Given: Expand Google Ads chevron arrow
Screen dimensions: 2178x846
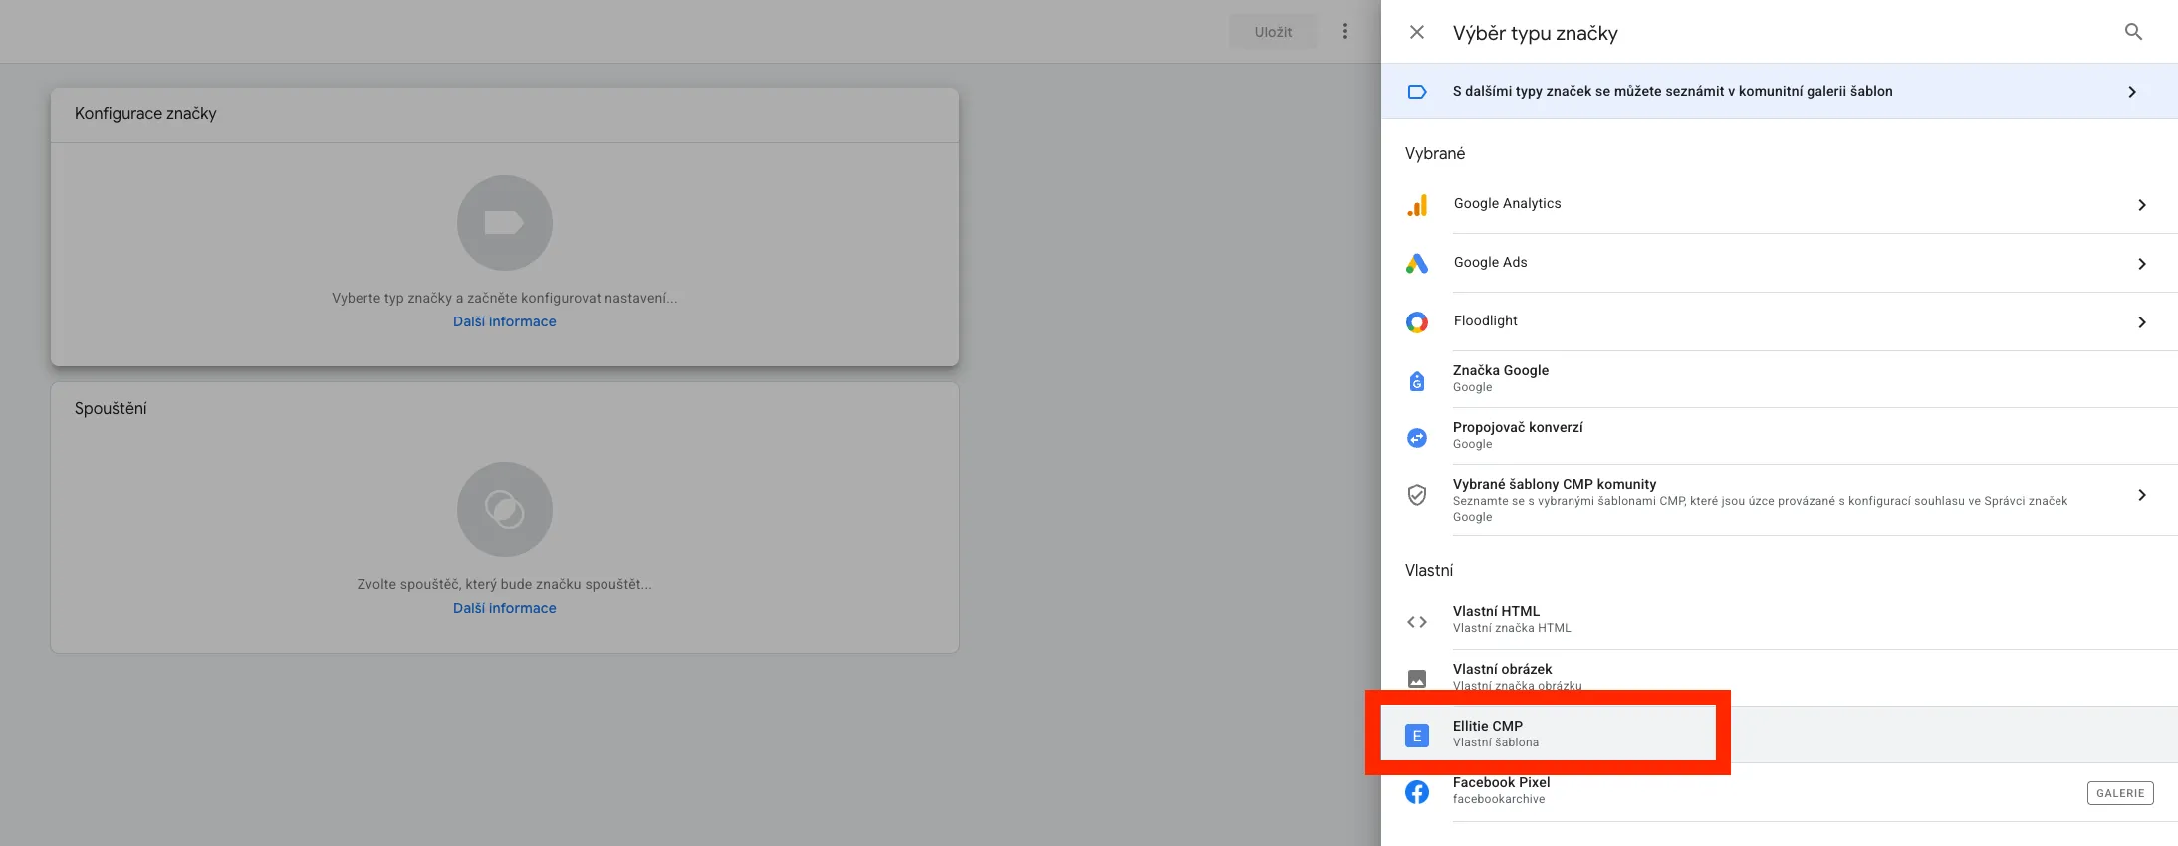Looking at the screenshot, I should (2142, 264).
